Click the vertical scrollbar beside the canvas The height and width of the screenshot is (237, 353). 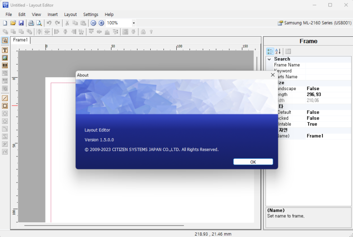pyautogui.click(x=257, y=64)
